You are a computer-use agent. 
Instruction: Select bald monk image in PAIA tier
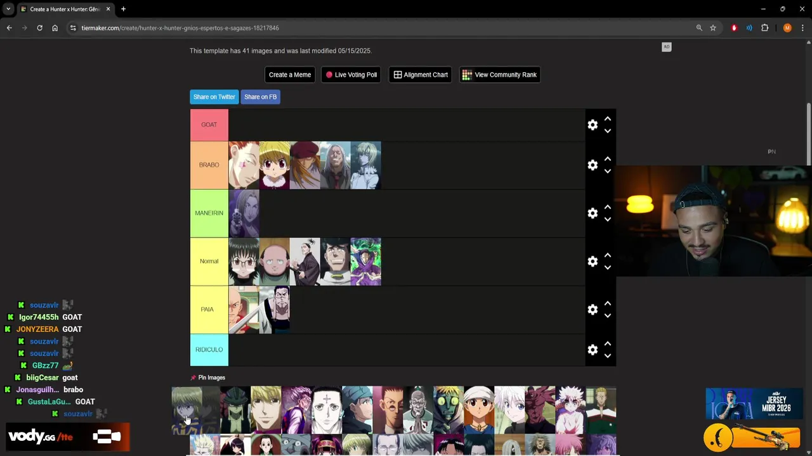(x=244, y=310)
